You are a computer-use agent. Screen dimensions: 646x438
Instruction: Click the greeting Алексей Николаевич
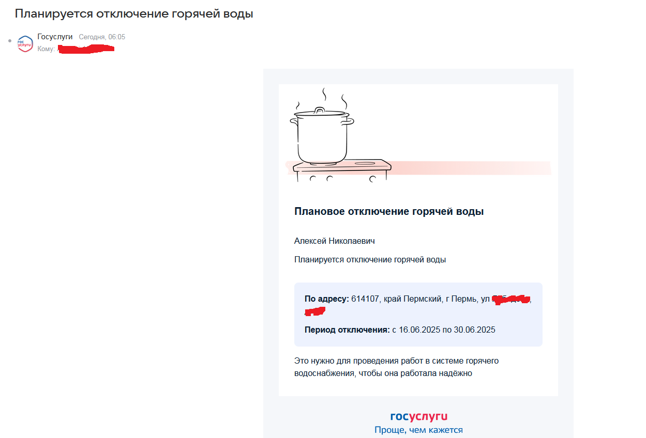334,241
